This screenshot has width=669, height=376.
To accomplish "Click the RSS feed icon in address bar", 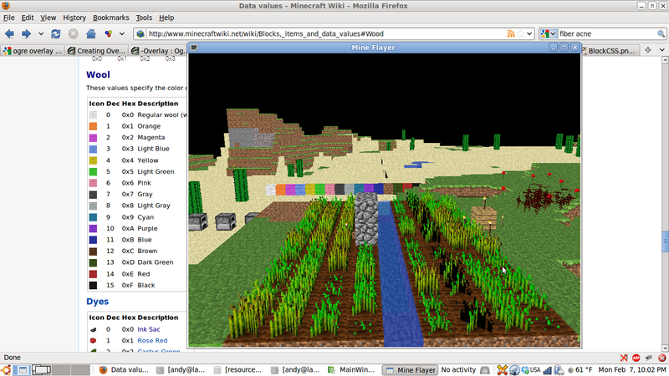I will [512, 34].
